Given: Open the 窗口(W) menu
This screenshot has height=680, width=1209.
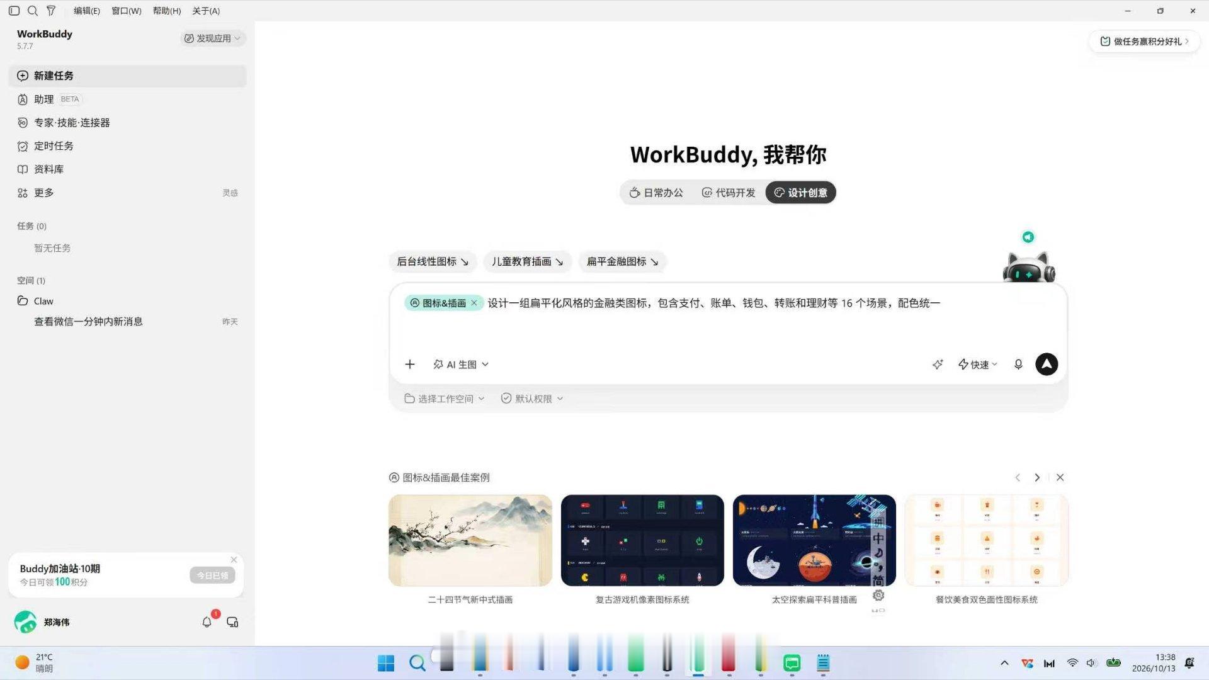Looking at the screenshot, I should point(127,11).
